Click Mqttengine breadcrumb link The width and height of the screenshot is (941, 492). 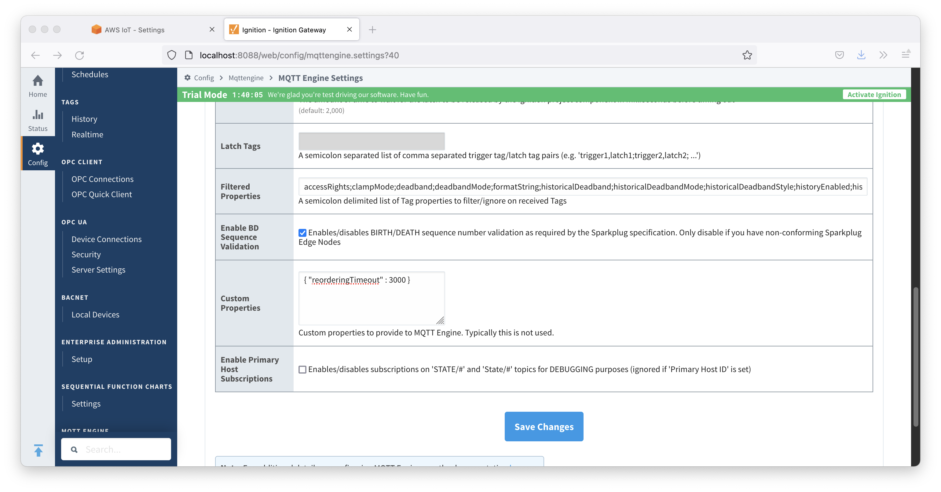tap(246, 78)
